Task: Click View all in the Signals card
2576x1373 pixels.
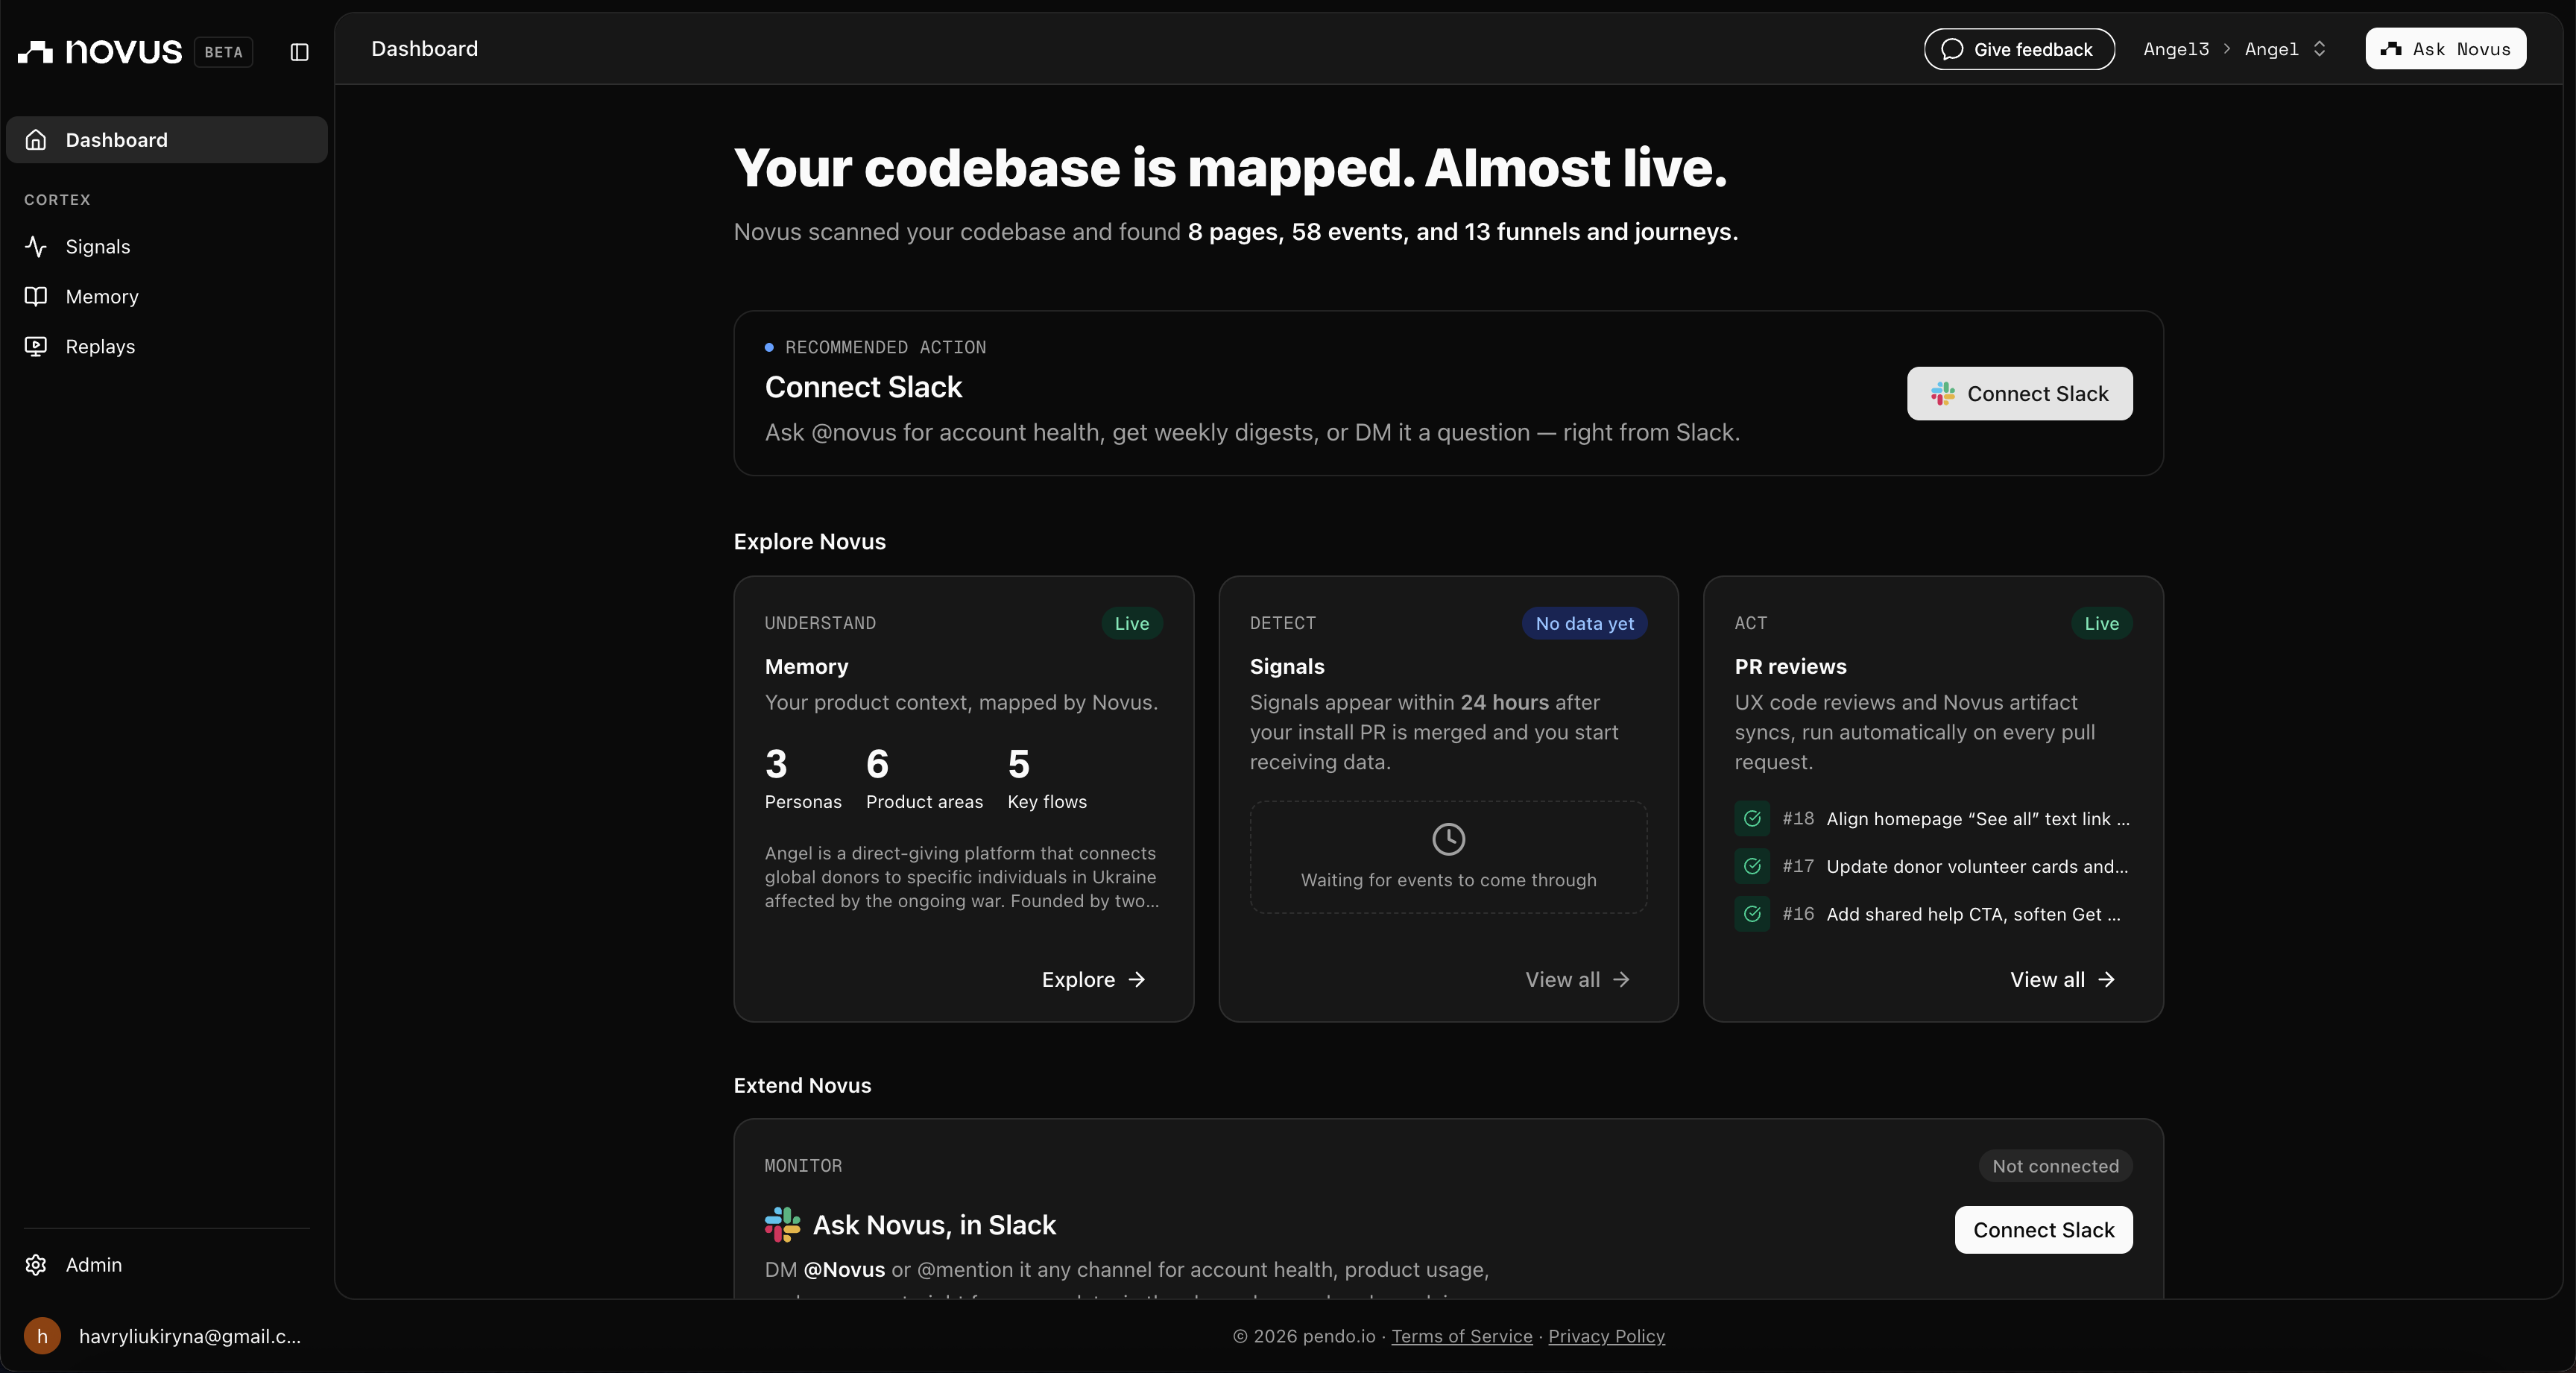Action: 1578,980
